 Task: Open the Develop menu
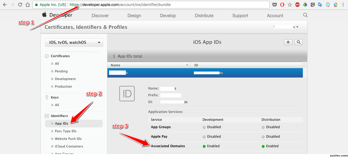[x=168, y=16]
